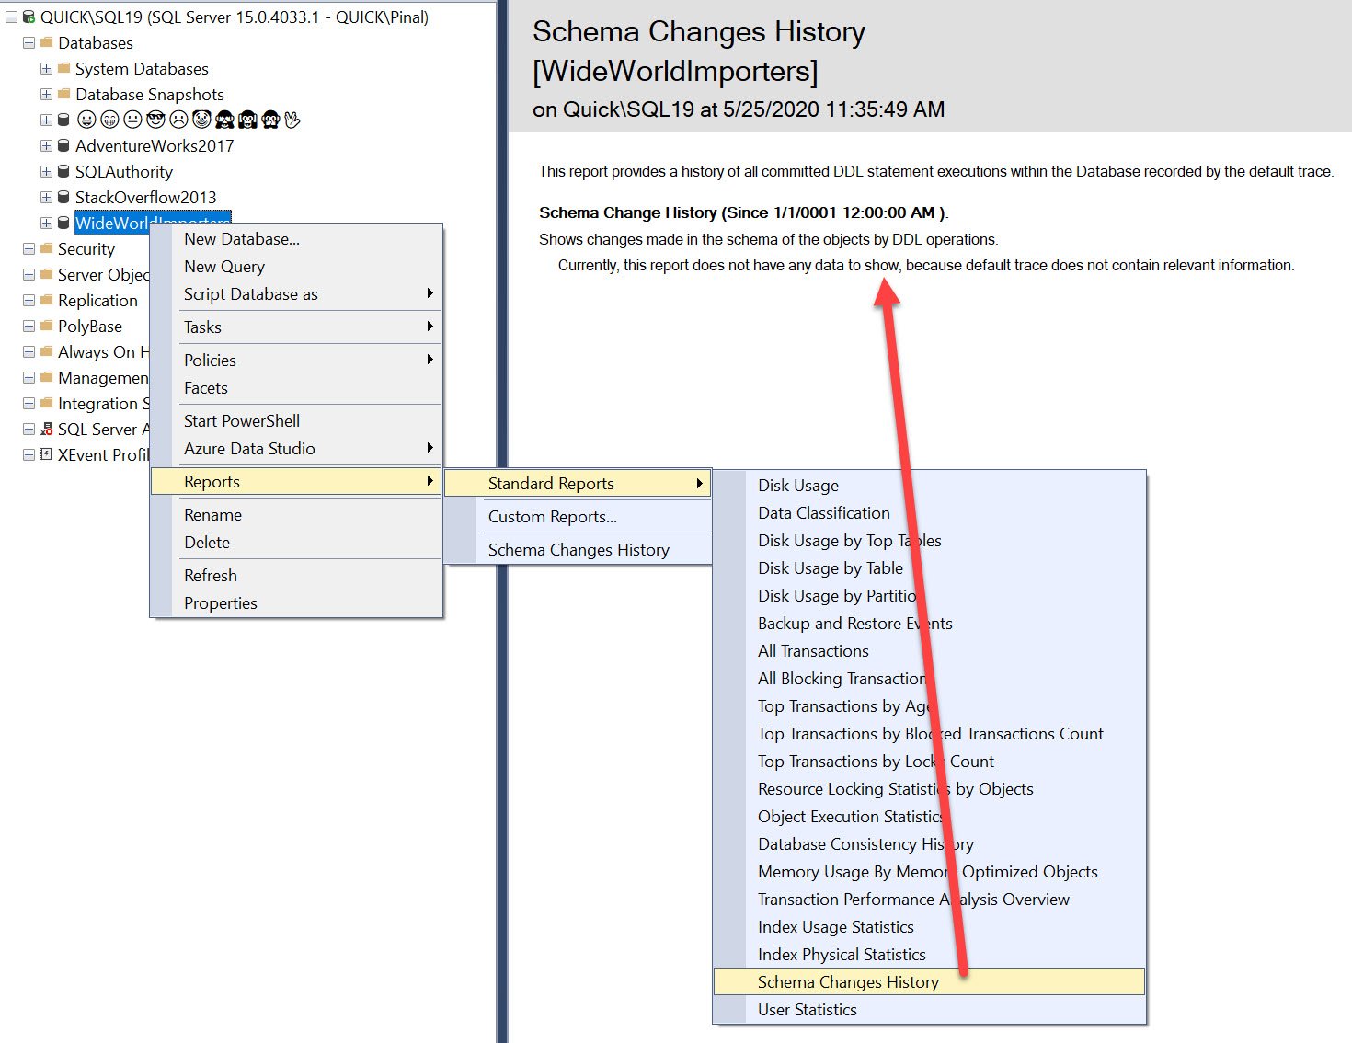Select the System Databases tree item

tap(142, 69)
